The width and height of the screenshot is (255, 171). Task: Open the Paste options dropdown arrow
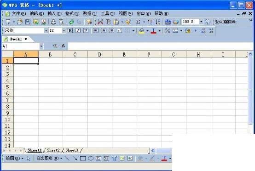[122, 22]
